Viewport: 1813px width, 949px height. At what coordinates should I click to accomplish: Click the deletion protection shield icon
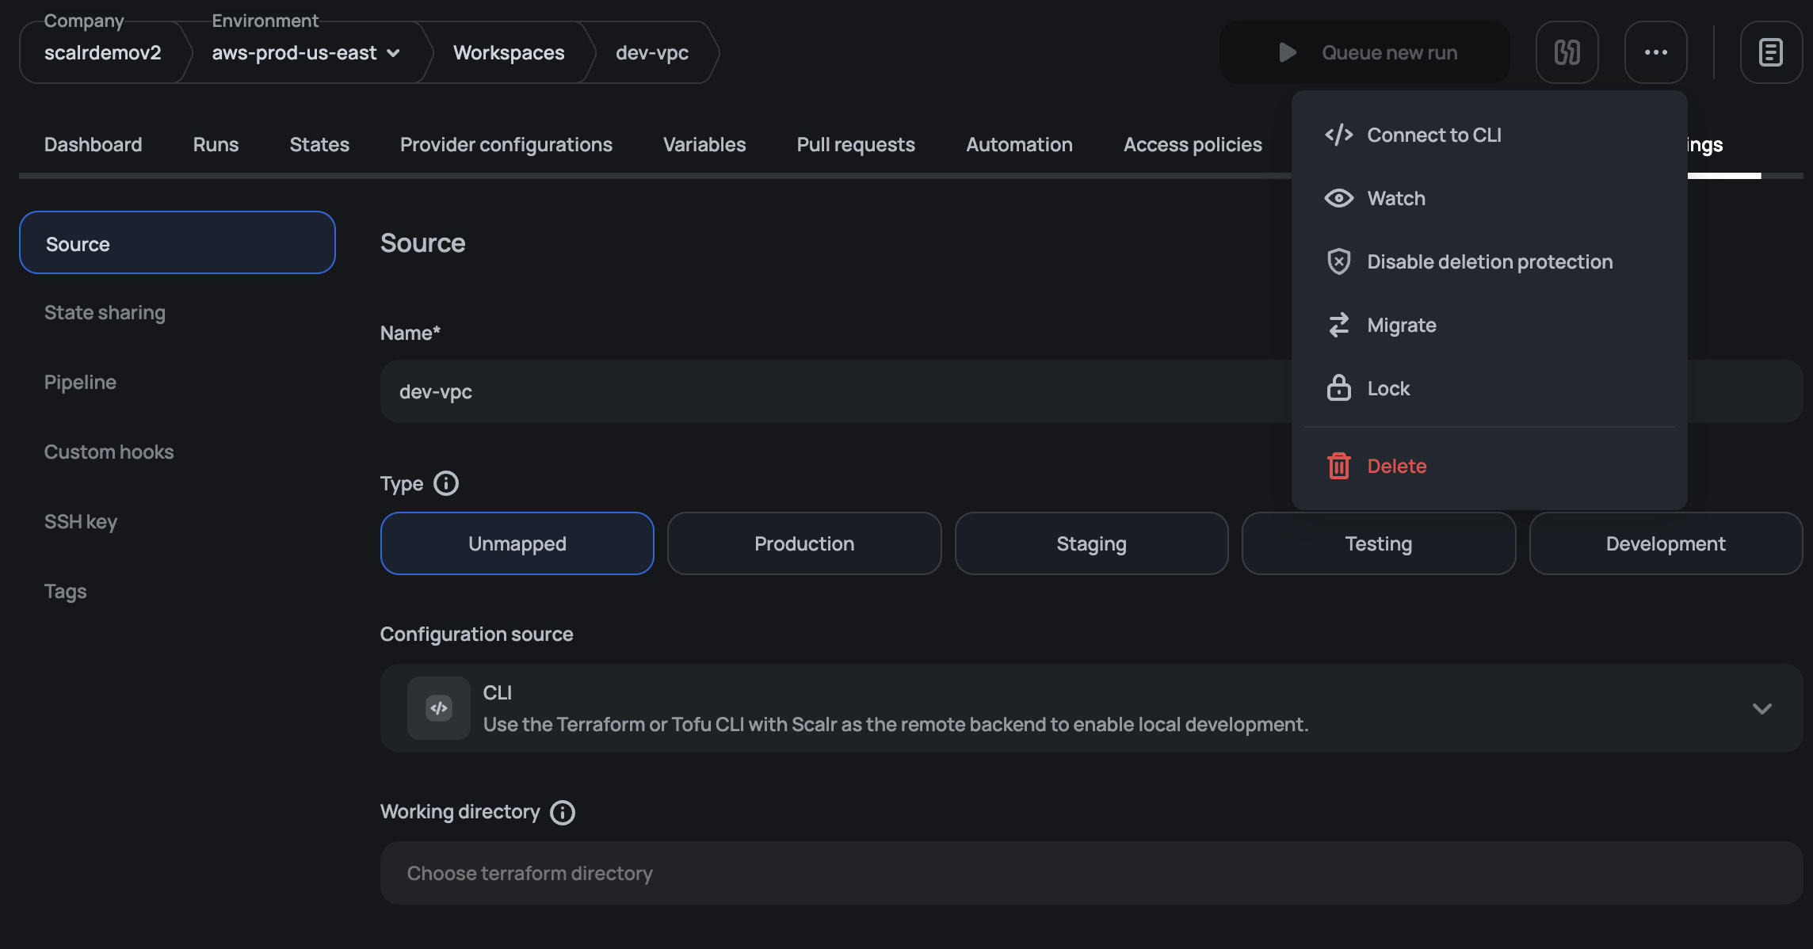[1338, 261]
